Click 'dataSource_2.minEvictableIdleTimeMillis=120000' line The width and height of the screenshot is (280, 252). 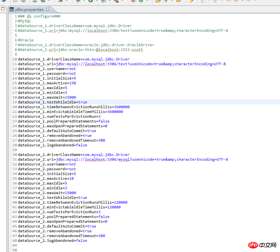[69, 207]
